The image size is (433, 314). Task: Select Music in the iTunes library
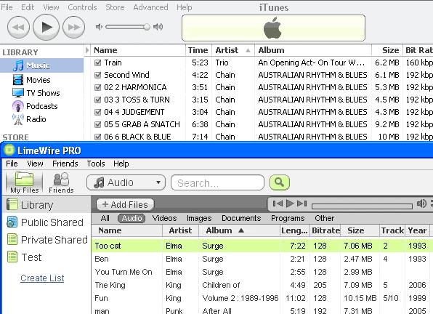point(41,65)
